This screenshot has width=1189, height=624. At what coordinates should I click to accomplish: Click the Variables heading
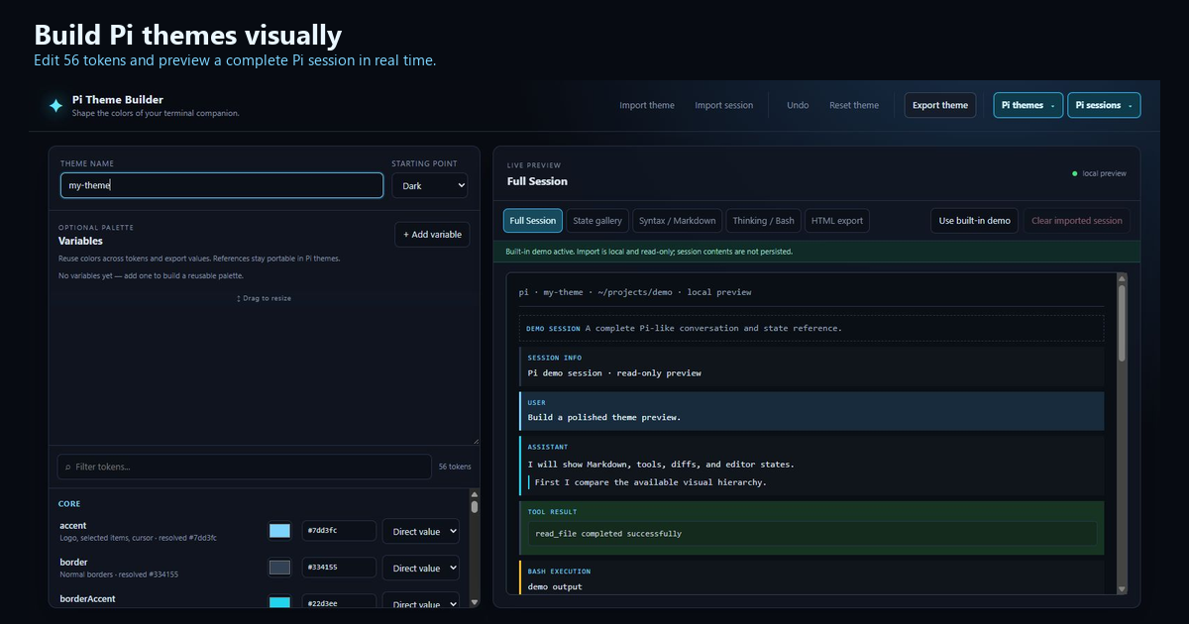coord(80,241)
